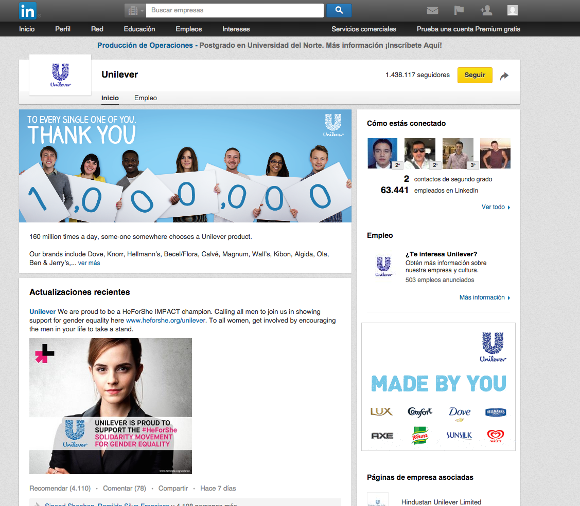Click the Unilever company logo thumbnail
The image size is (580, 506).
click(60, 75)
